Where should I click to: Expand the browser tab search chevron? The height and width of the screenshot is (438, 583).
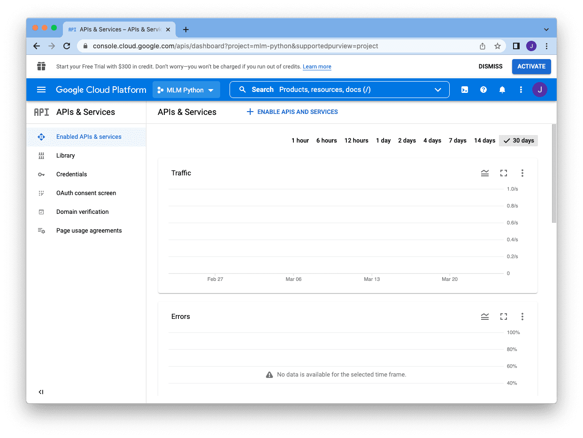(x=546, y=30)
